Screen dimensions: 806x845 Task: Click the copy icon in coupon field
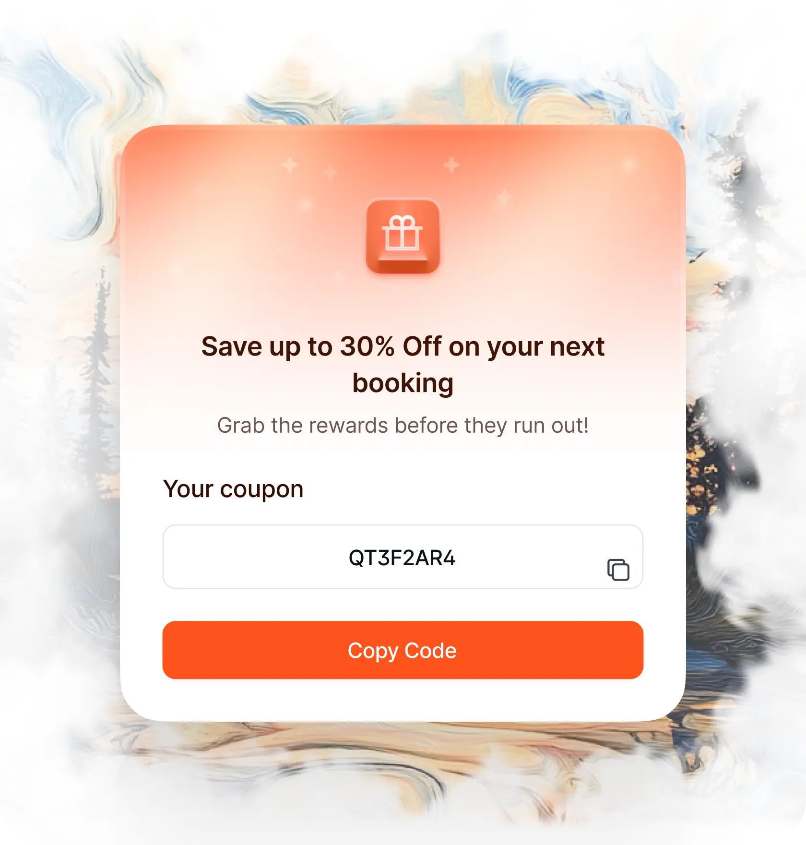(x=618, y=570)
